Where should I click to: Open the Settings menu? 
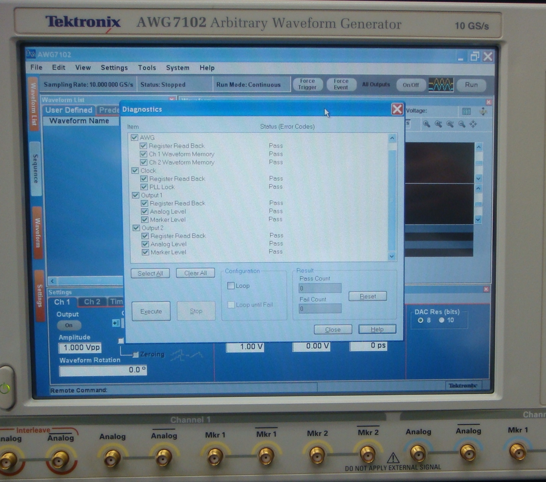114,68
